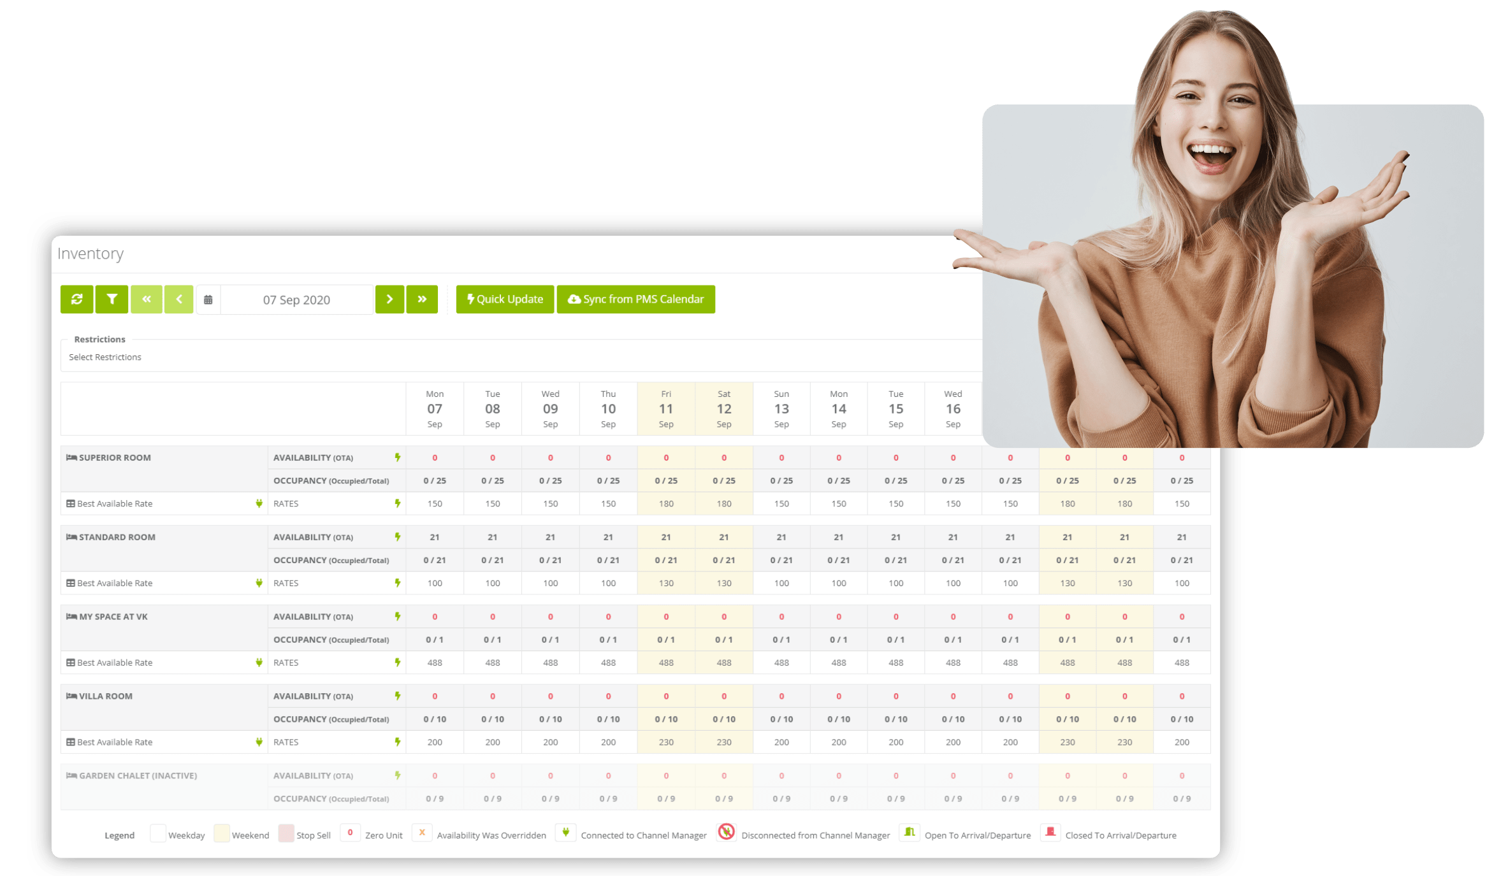Click the filter icon button

pos(113,300)
